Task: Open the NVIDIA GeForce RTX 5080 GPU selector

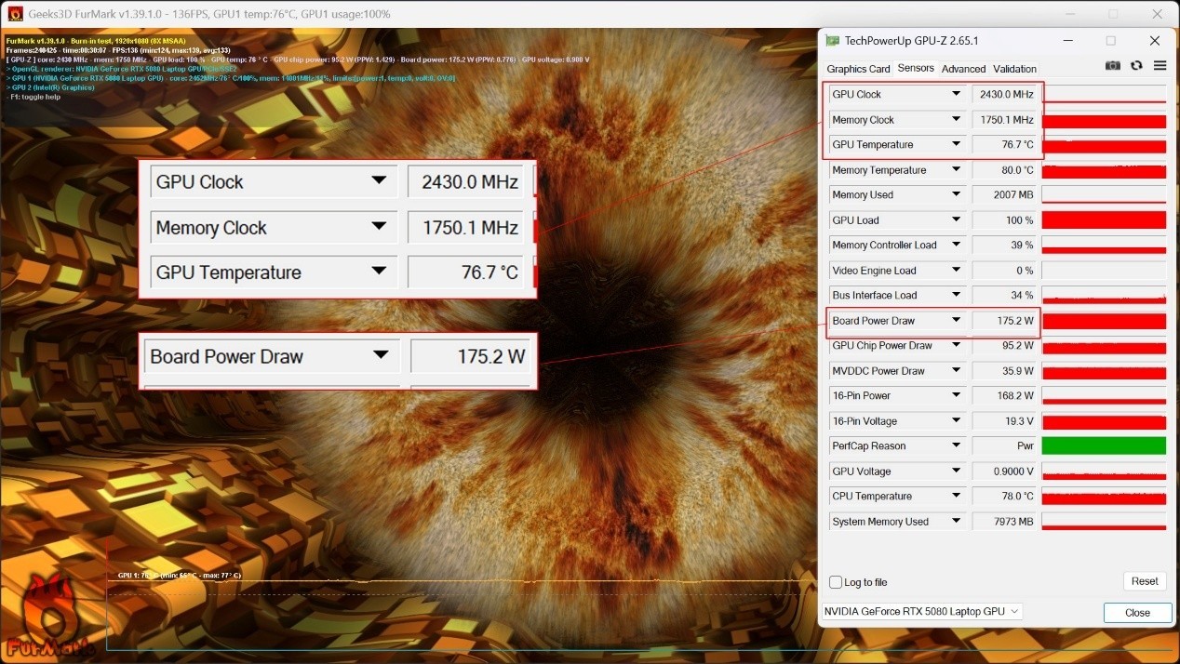Action: 921,611
